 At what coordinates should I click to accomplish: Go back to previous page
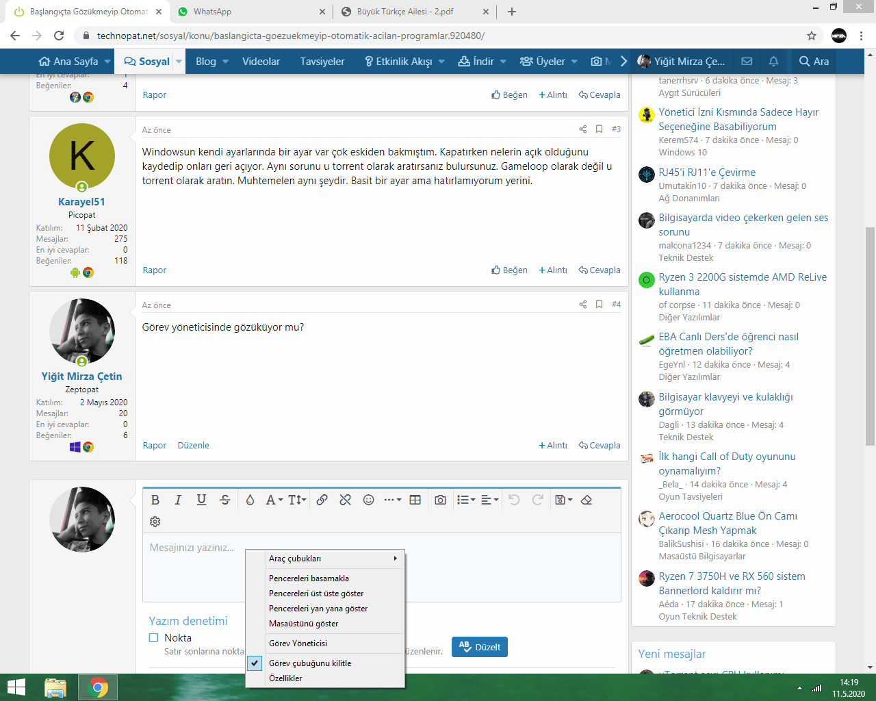point(15,36)
